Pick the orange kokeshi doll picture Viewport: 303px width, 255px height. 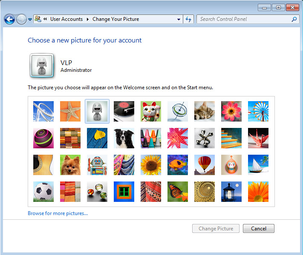coord(231,165)
